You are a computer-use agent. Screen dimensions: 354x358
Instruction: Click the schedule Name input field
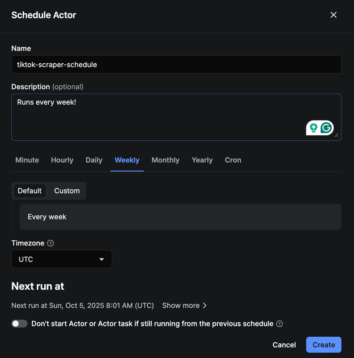[176, 64]
